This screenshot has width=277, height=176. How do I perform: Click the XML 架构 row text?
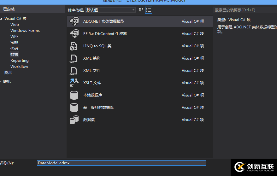point(92,58)
